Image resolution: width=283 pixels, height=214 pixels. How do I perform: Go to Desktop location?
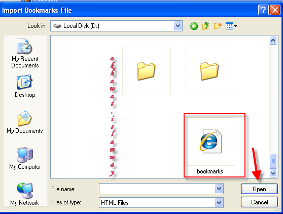(25, 86)
